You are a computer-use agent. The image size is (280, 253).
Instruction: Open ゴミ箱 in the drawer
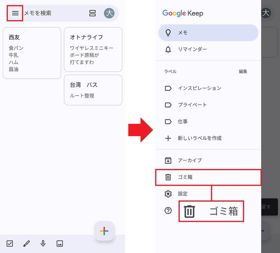[208, 177]
